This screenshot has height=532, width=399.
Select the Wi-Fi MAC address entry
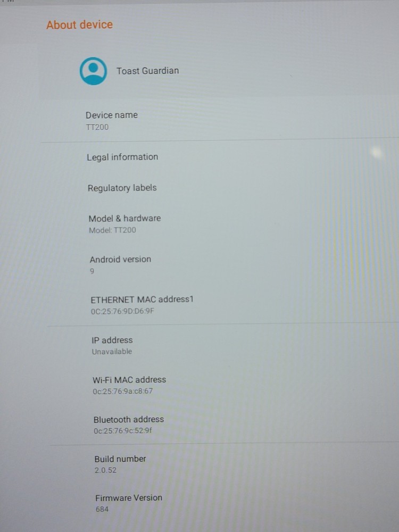pyautogui.click(x=129, y=380)
